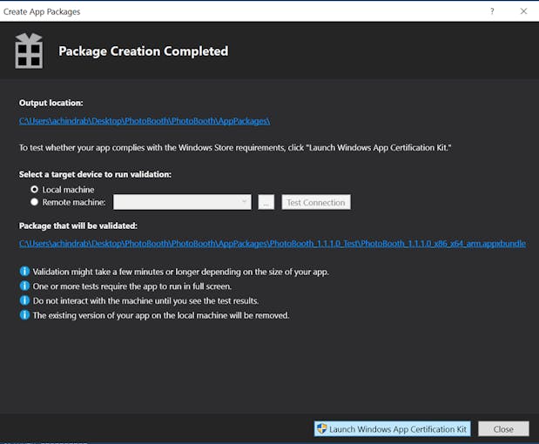Click "Do not interact with the machine" text
The image size is (539, 444).
tap(145, 301)
